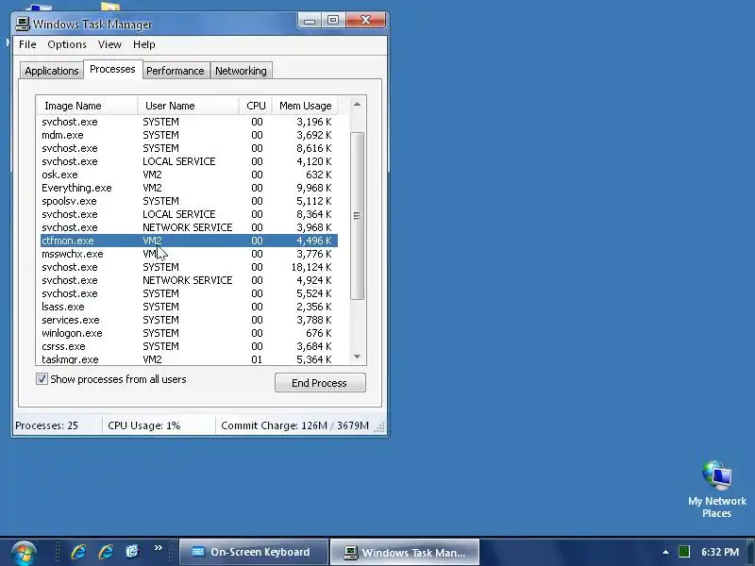The image size is (755, 566).
Task: Select the spoolsv.exe process row
Action: [x=188, y=201]
